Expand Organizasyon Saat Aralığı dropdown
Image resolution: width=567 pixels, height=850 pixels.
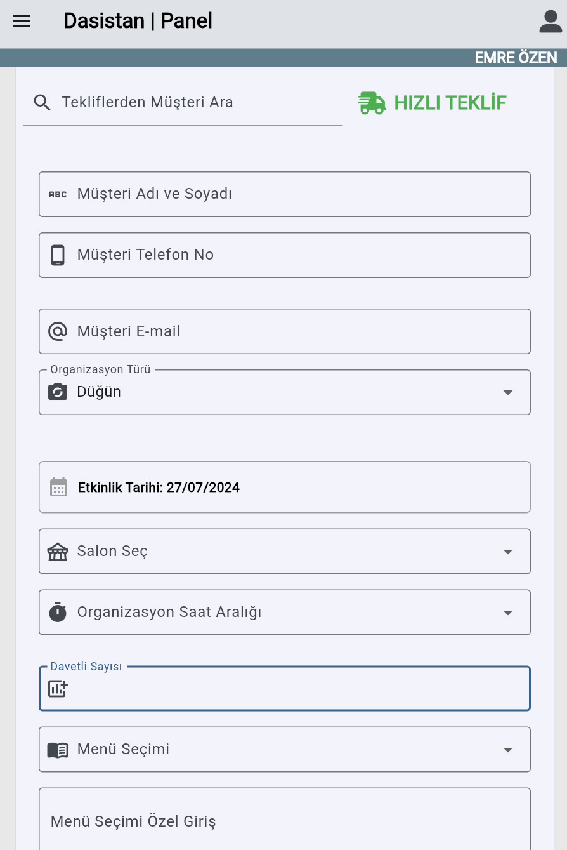285,612
